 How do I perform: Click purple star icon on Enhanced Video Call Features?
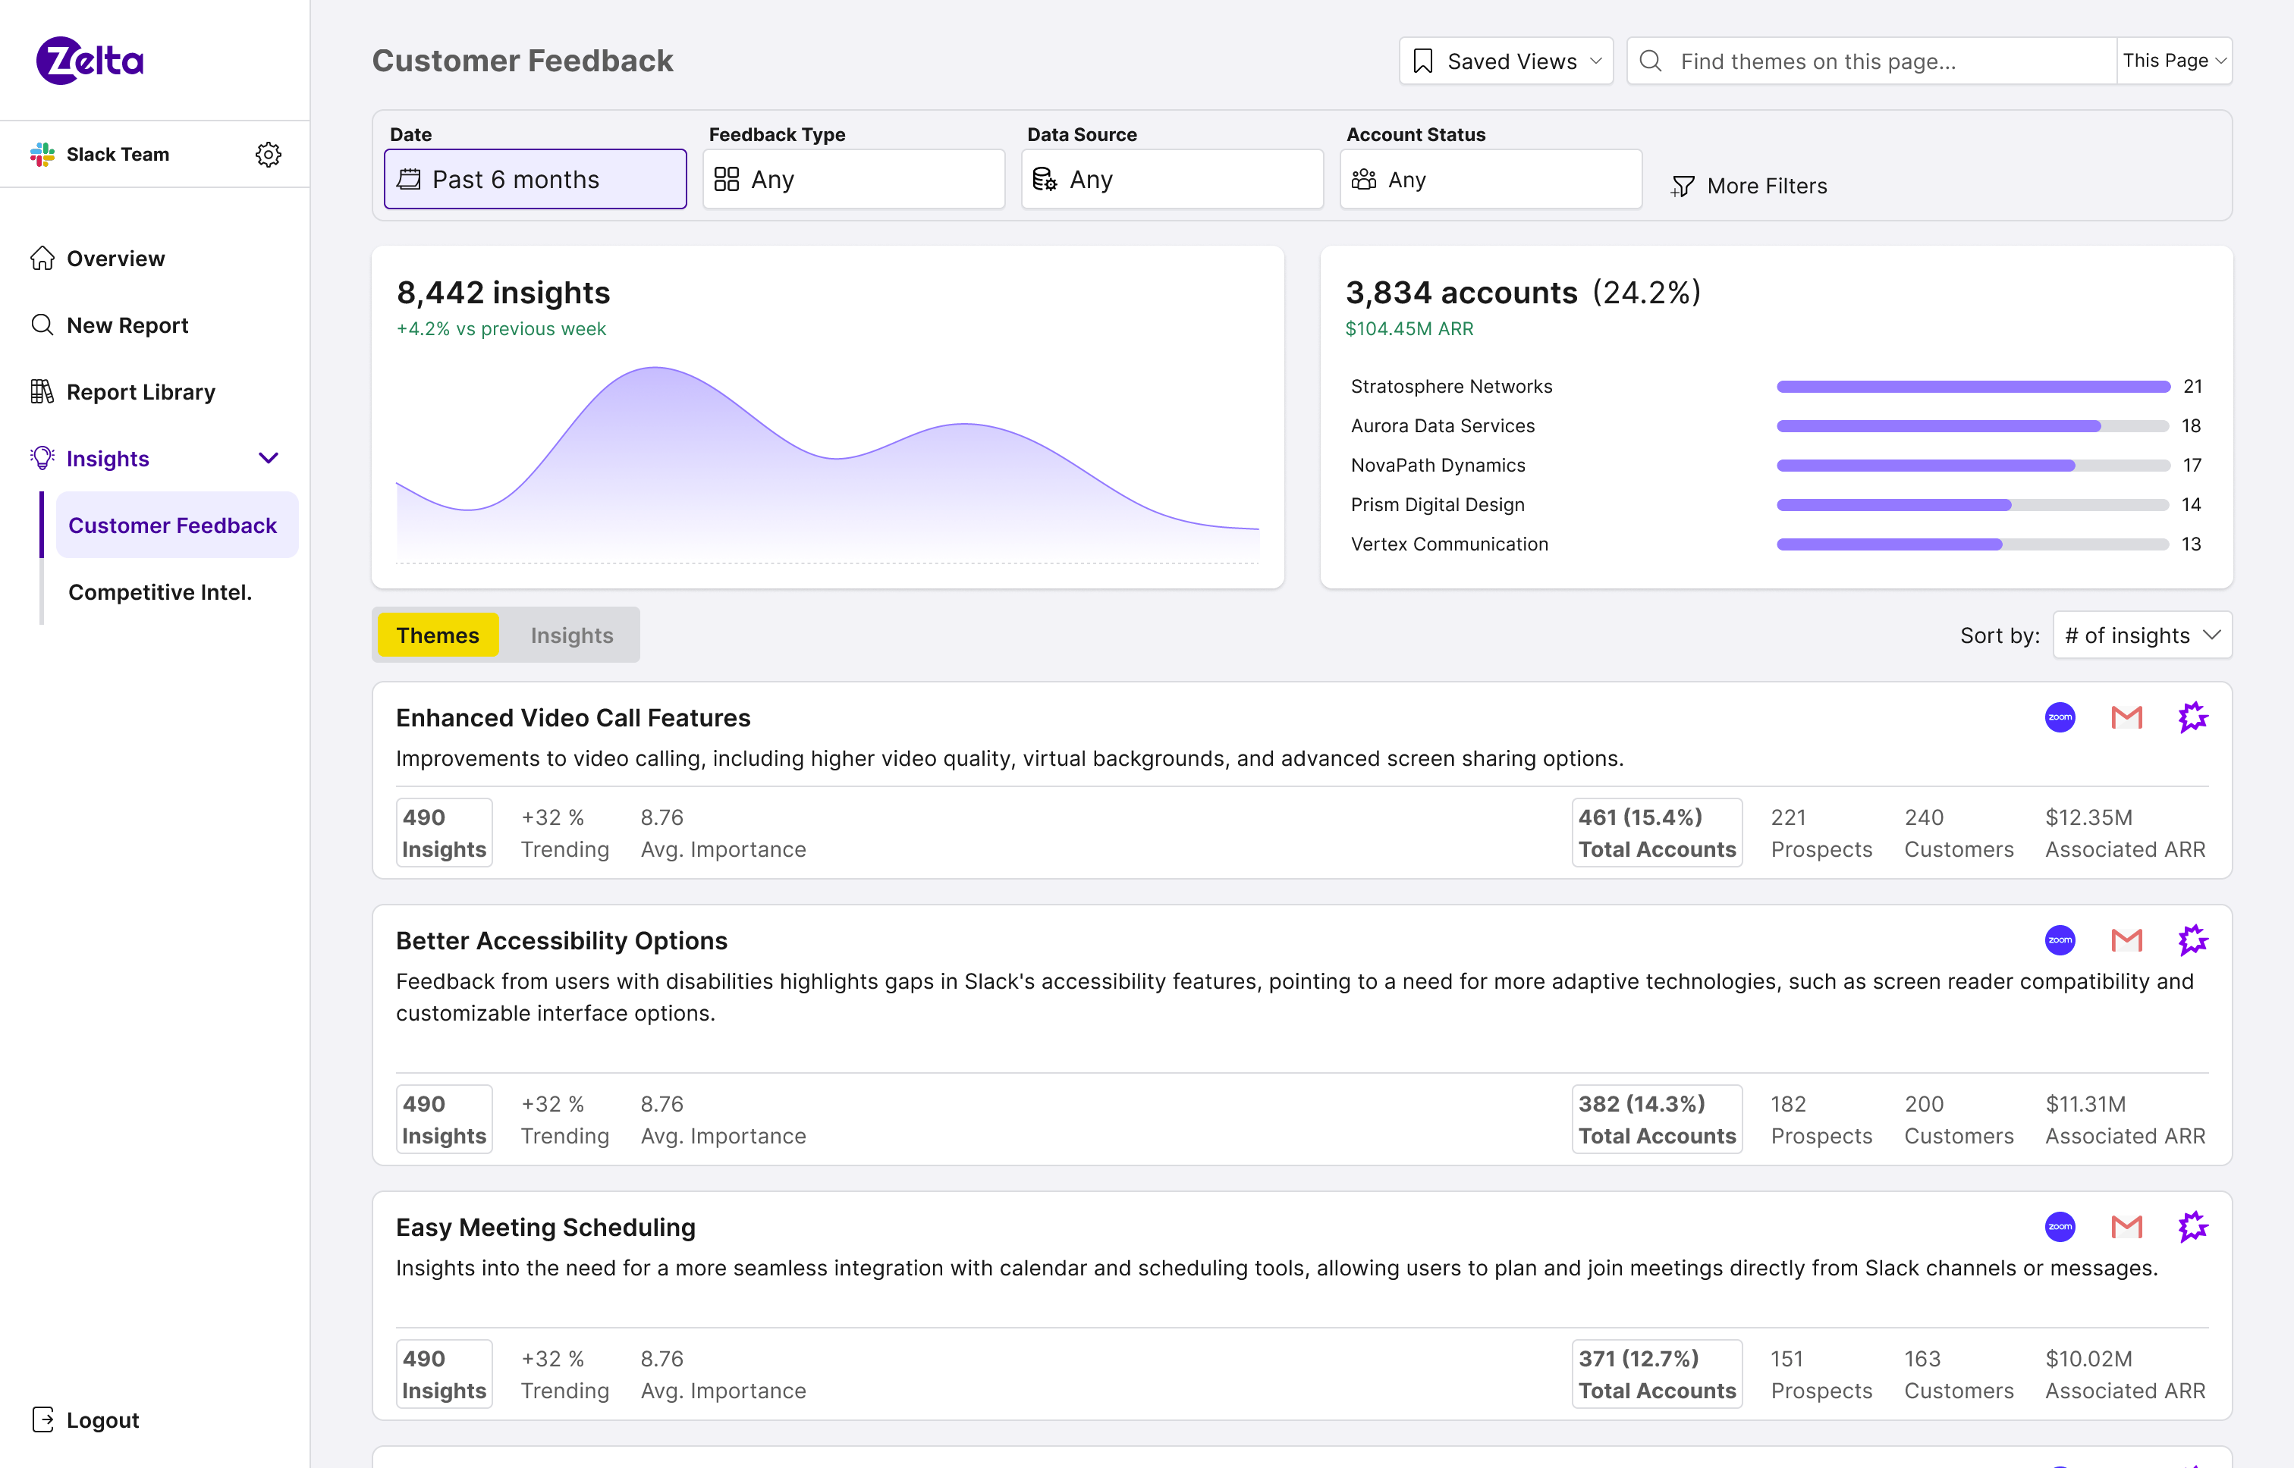[x=2193, y=718]
